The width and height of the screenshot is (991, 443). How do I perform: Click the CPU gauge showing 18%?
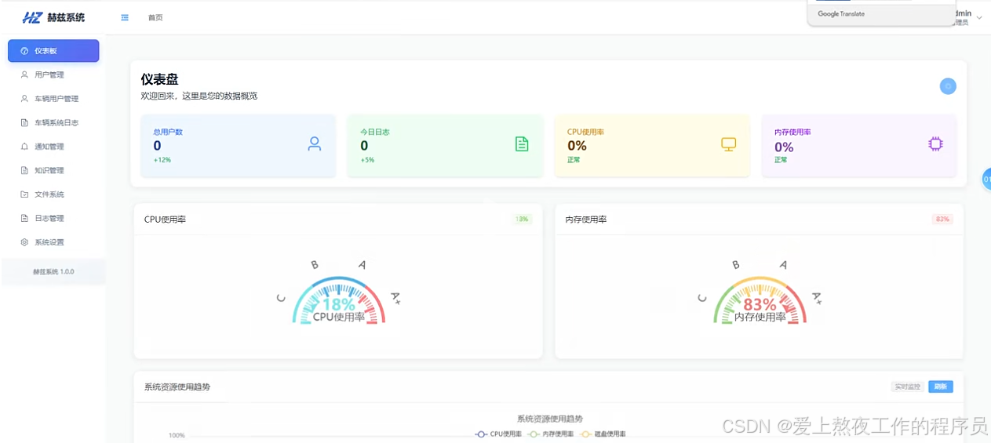click(x=338, y=300)
